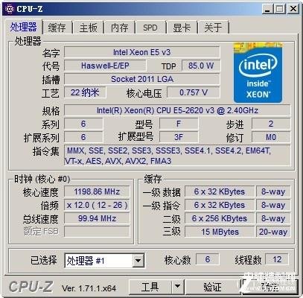Go to the 显卡 tab

point(182,28)
